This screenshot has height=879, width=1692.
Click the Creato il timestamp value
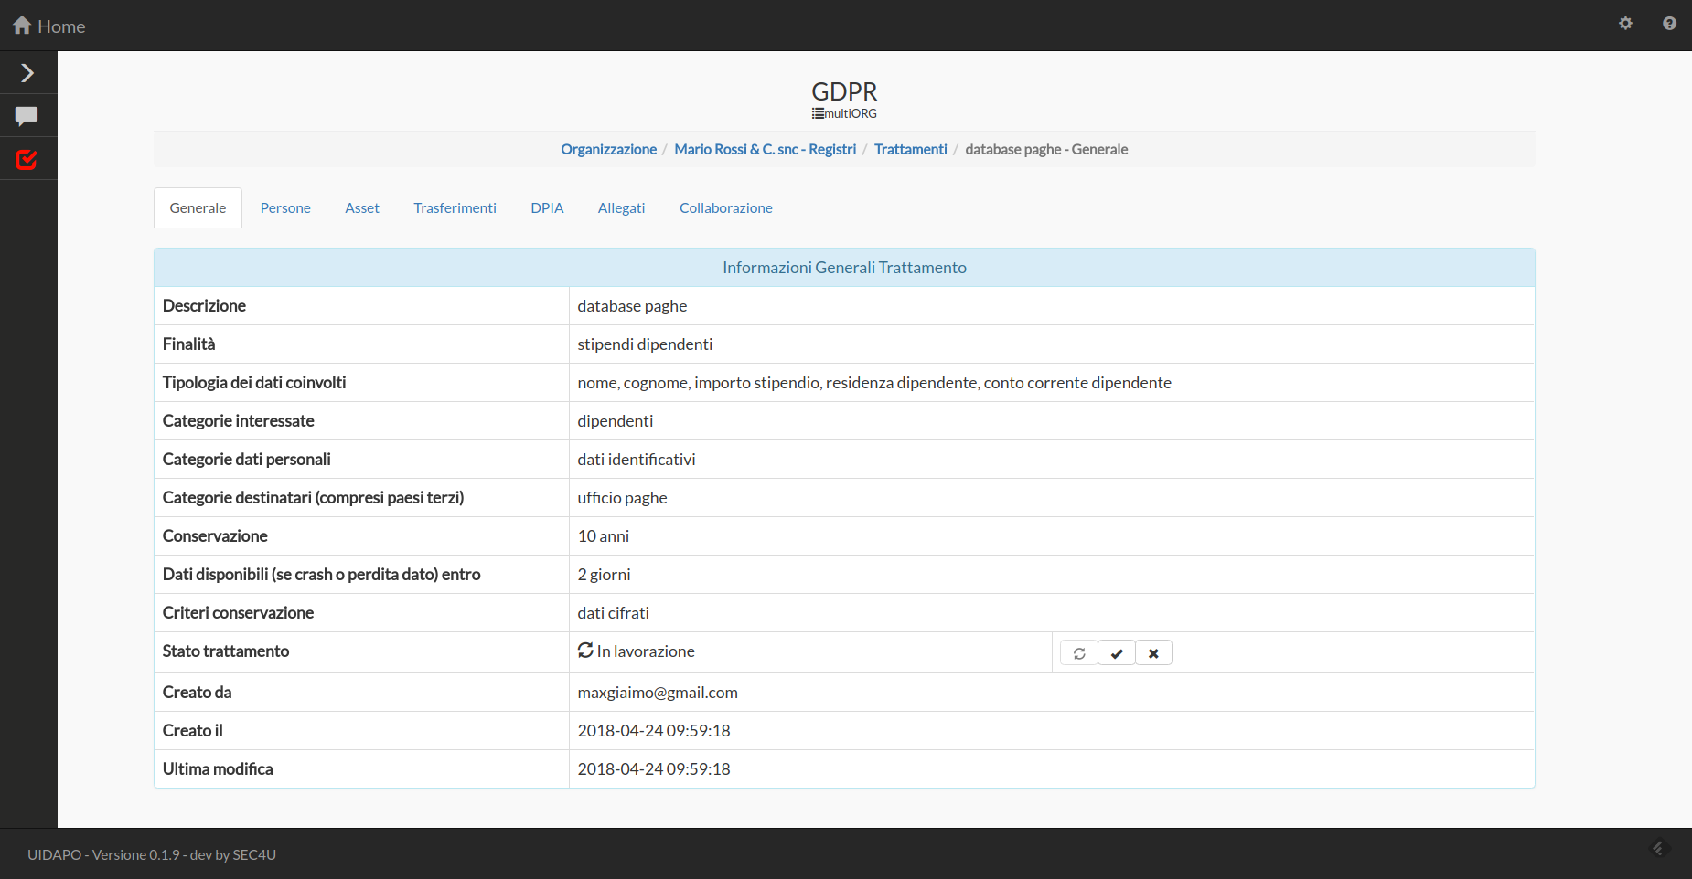[x=654, y=731]
